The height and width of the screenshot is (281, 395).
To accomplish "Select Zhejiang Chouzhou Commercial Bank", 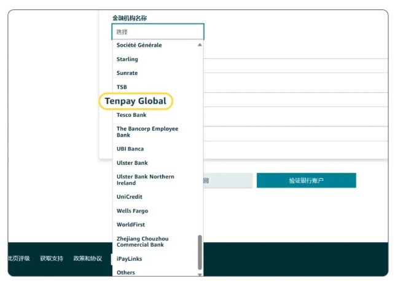I will pyautogui.click(x=143, y=242).
